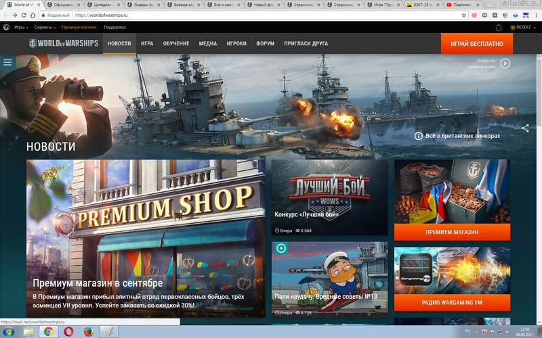Expand the Игры dropdown
The height and width of the screenshot is (338, 542).
(21, 27)
